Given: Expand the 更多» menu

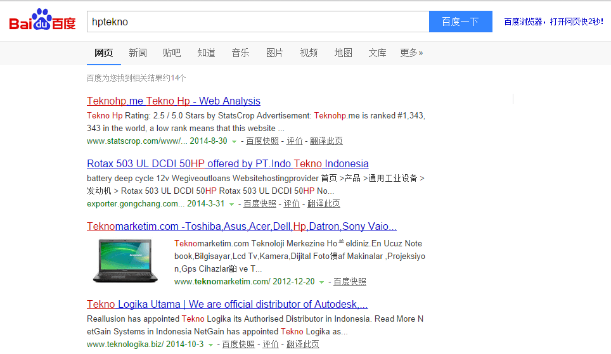Looking at the screenshot, I should [411, 53].
